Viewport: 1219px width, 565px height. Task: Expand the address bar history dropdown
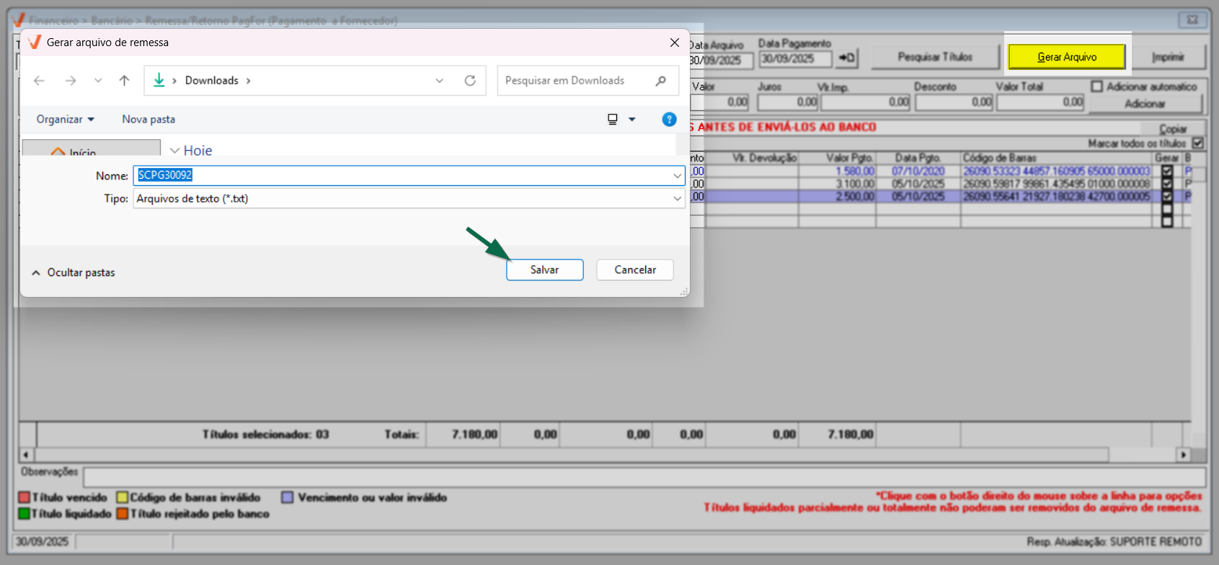(x=439, y=81)
